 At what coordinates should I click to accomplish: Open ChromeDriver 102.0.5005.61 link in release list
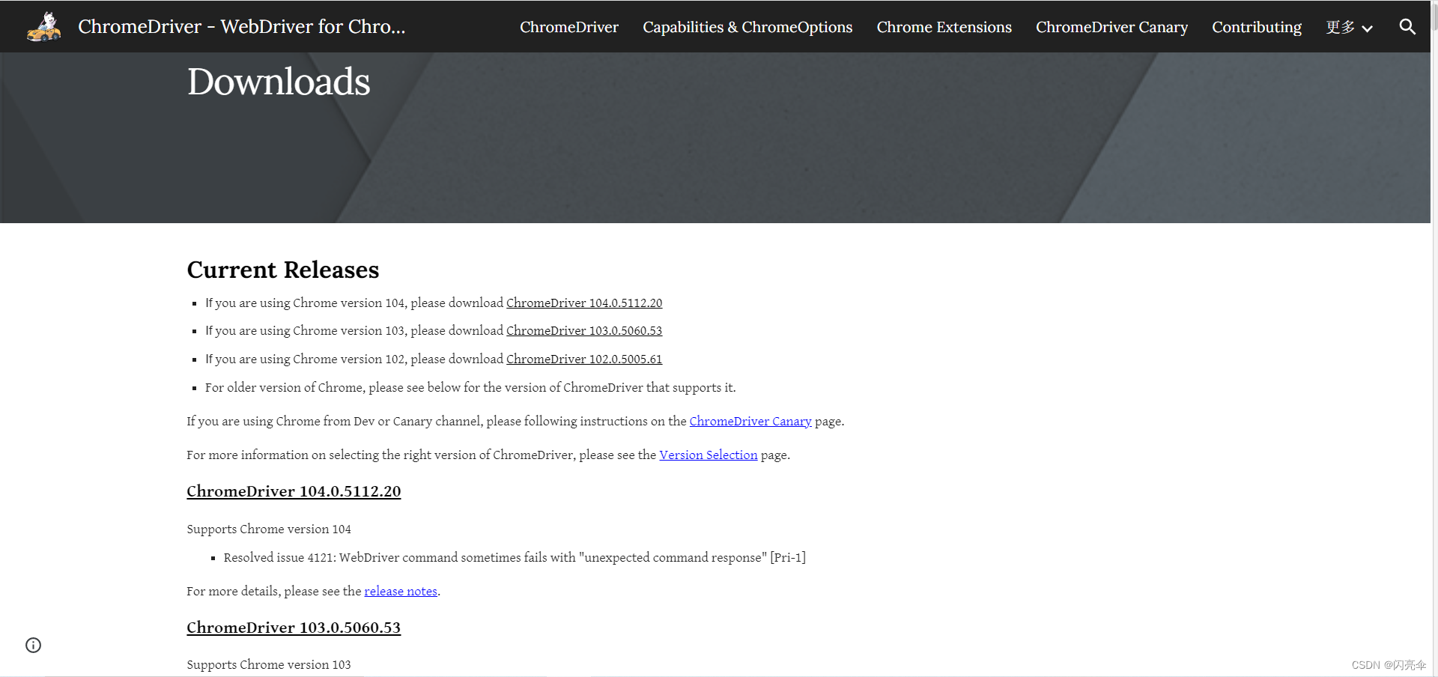click(x=584, y=359)
